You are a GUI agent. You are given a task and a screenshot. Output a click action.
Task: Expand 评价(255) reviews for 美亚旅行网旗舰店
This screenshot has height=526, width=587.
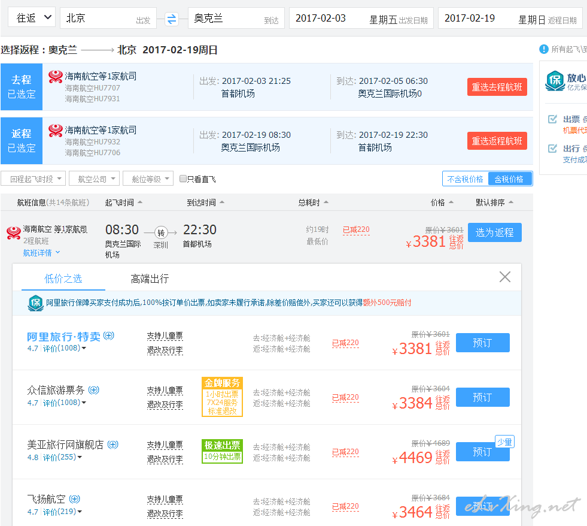point(62,457)
